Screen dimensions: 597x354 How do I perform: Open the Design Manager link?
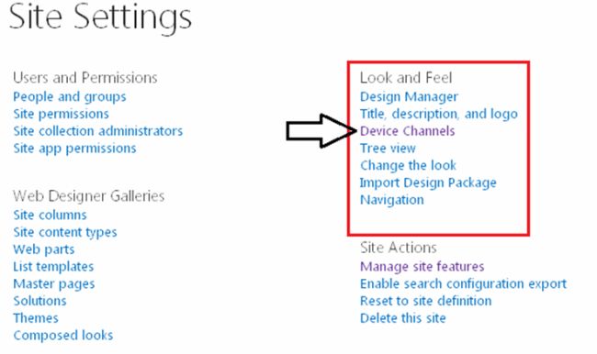pos(409,97)
